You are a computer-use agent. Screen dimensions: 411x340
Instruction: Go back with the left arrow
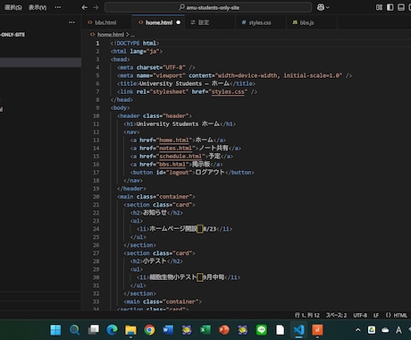click(85, 7)
